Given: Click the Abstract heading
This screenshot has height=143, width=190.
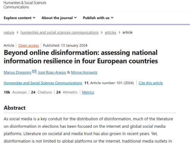Looking at the screenshot, I should point(15,108).
